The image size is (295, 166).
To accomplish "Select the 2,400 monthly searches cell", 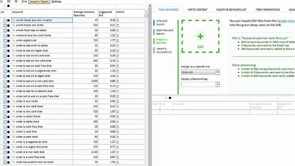I will pyautogui.click(x=85, y=152).
